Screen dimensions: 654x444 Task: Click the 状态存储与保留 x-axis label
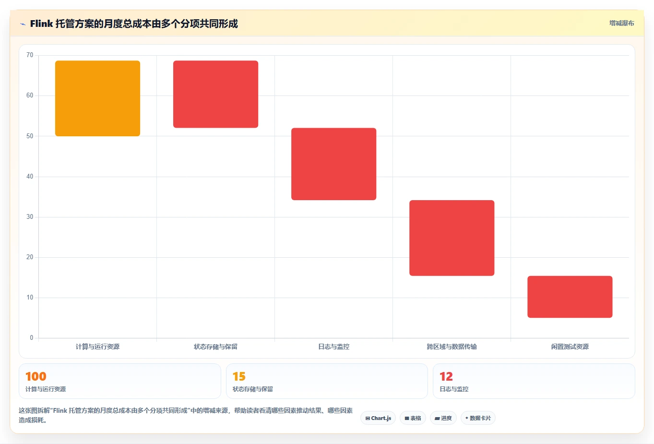(215, 347)
